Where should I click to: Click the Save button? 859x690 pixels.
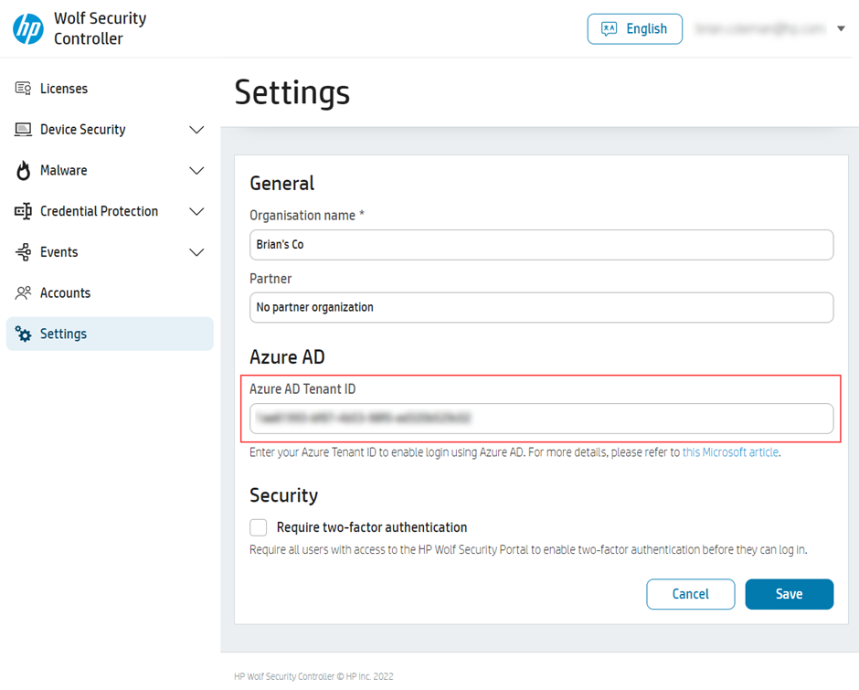click(789, 594)
